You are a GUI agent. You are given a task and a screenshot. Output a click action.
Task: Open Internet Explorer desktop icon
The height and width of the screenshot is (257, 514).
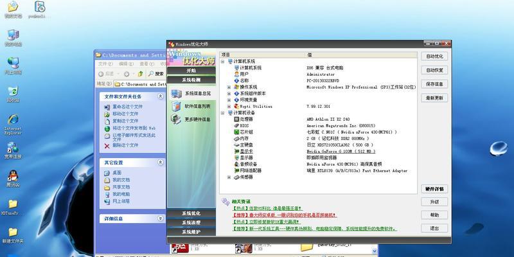pos(13,124)
